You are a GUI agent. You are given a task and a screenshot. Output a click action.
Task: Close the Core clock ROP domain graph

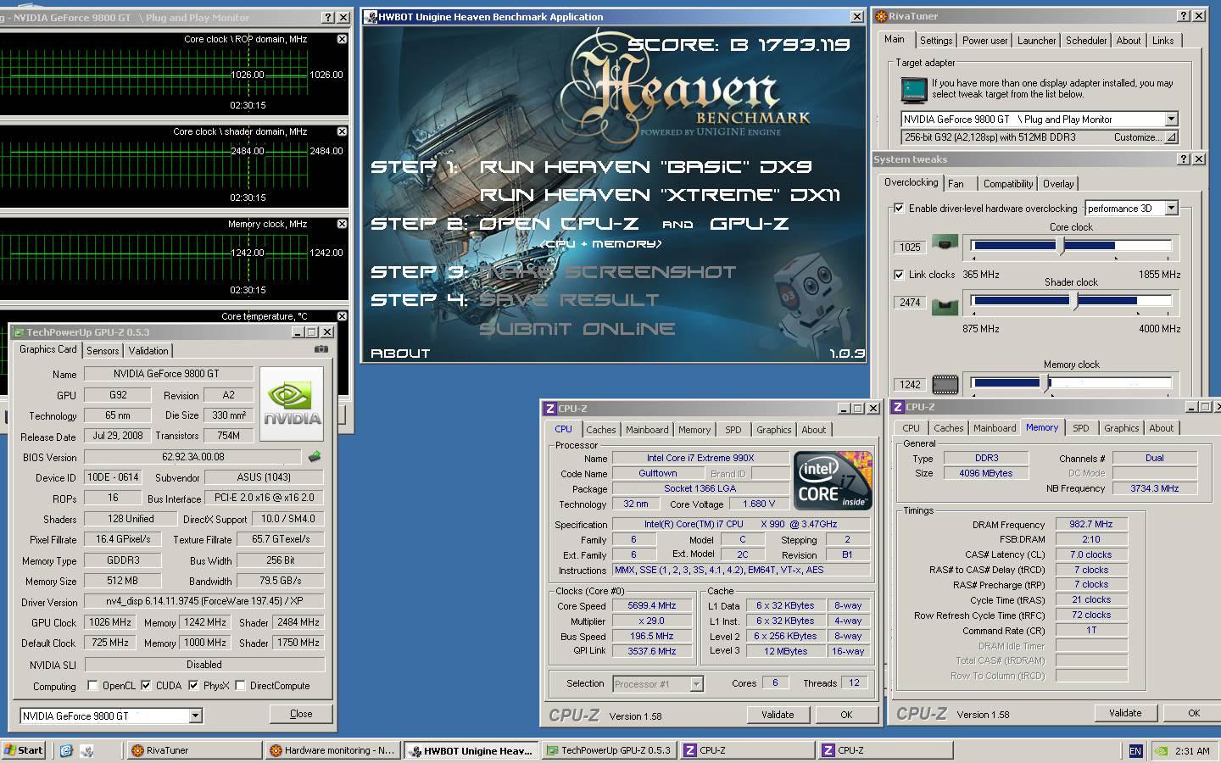[342, 39]
